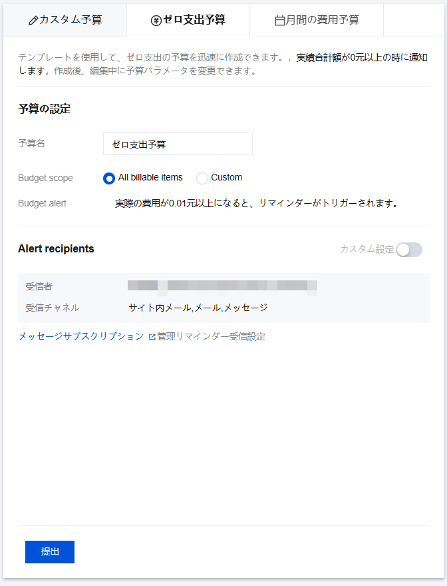
Task: Click the Budget alert reminder description text
Action: (x=256, y=203)
